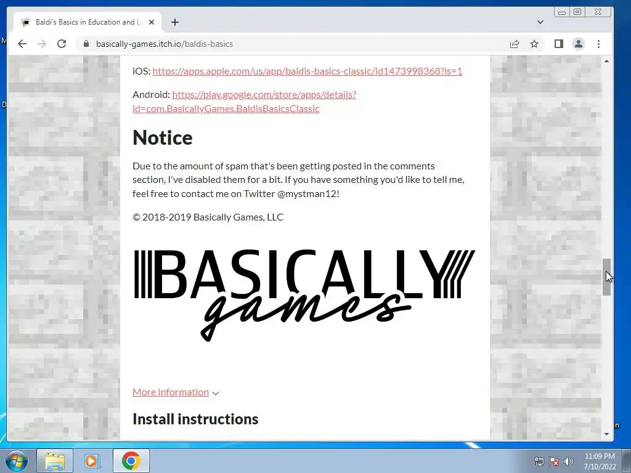The image size is (631, 473).
Task: Click the copyright Basically Games, LLC text
Action: (x=208, y=217)
